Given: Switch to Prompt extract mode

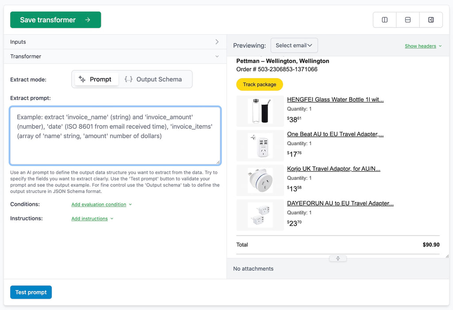Looking at the screenshot, I should tap(96, 79).
